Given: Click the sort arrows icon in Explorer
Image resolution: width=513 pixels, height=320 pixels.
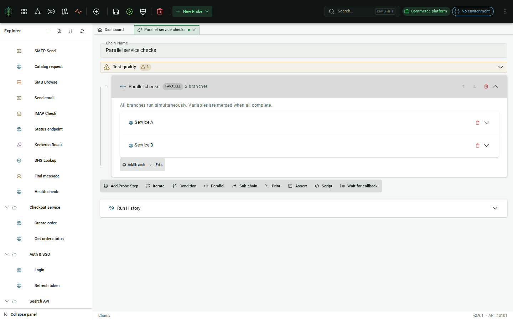Looking at the screenshot, I should (x=71, y=31).
